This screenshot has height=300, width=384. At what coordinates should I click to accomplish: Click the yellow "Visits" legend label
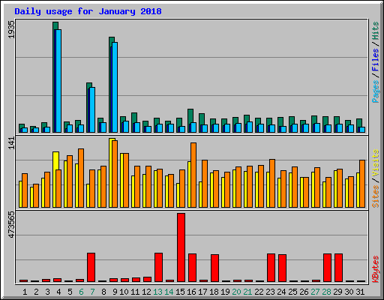click(x=375, y=163)
